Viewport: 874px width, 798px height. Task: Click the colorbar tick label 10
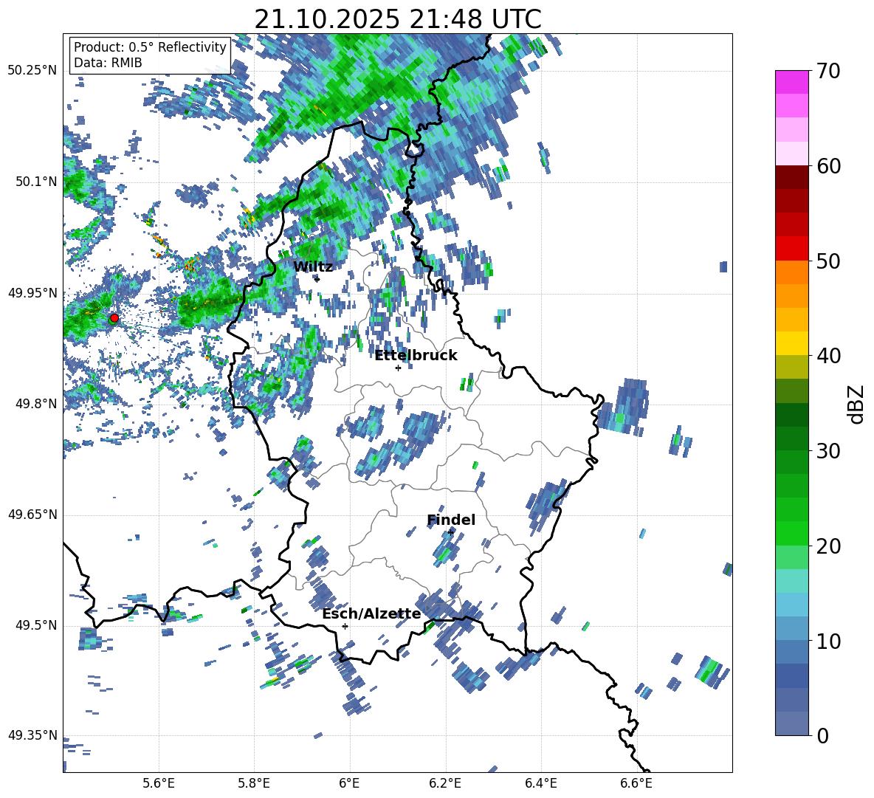[828, 641]
